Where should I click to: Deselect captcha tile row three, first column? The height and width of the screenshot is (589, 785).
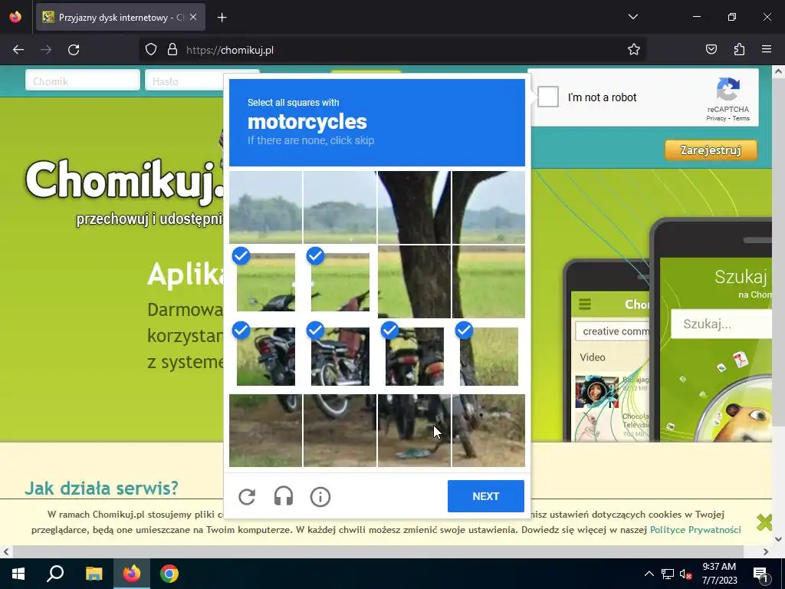point(266,356)
